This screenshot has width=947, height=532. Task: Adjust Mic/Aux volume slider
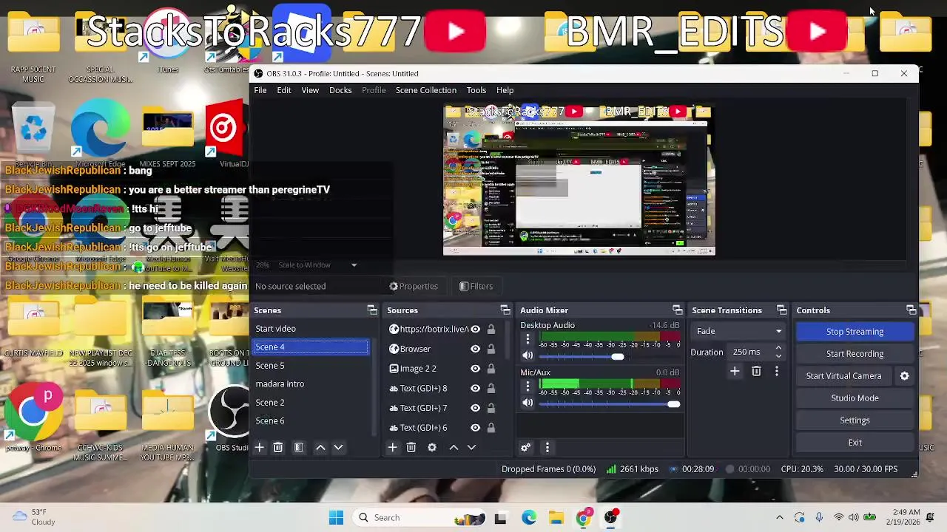610,403
